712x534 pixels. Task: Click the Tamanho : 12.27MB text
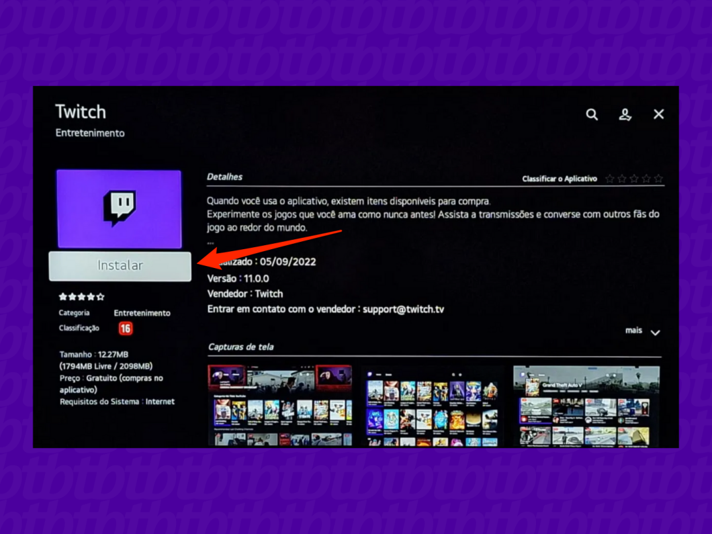pyautogui.click(x=94, y=354)
